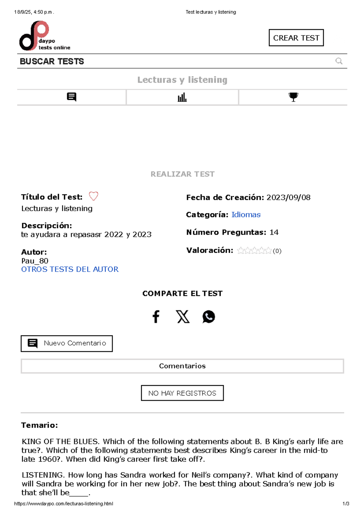The width and height of the screenshot is (364, 515).
Task: Click the search magnifier icon
Action: (x=339, y=61)
